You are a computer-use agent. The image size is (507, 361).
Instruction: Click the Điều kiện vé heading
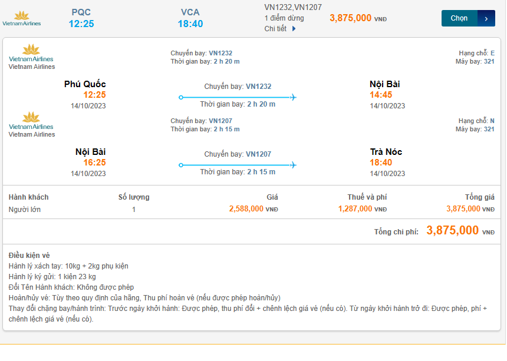click(29, 255)
